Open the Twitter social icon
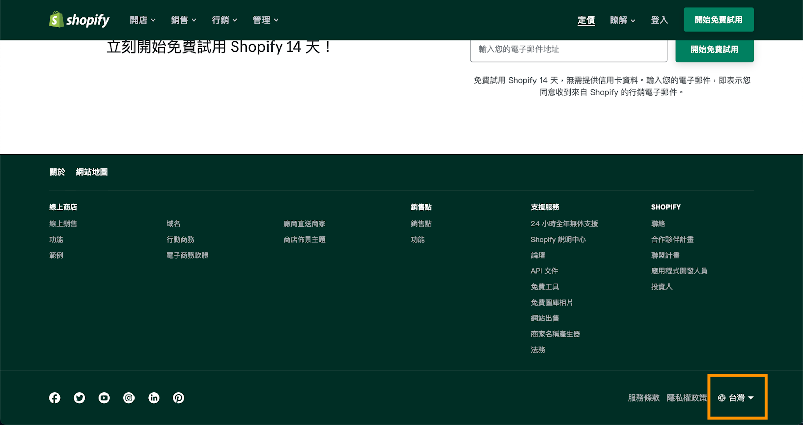 pyautogui.click(x=79, y=398)
